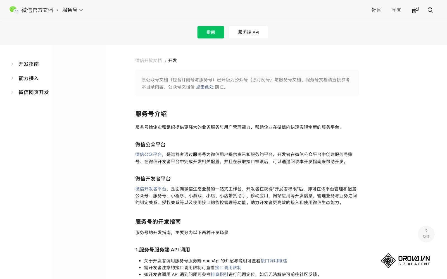
Task: Click the 能力接入 sidebar label
Action: 29,78
